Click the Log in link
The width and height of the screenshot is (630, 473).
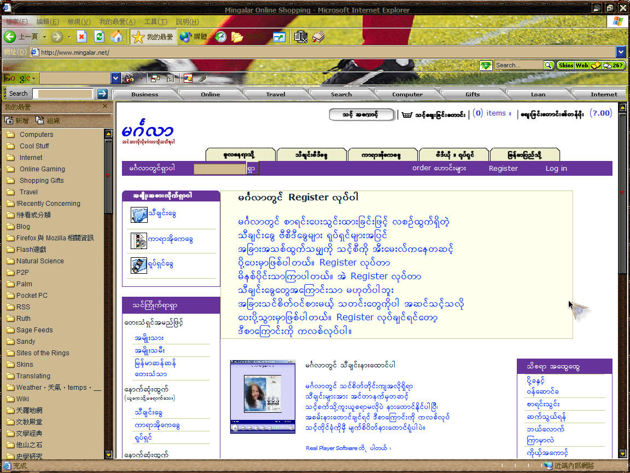click(556, 168)
